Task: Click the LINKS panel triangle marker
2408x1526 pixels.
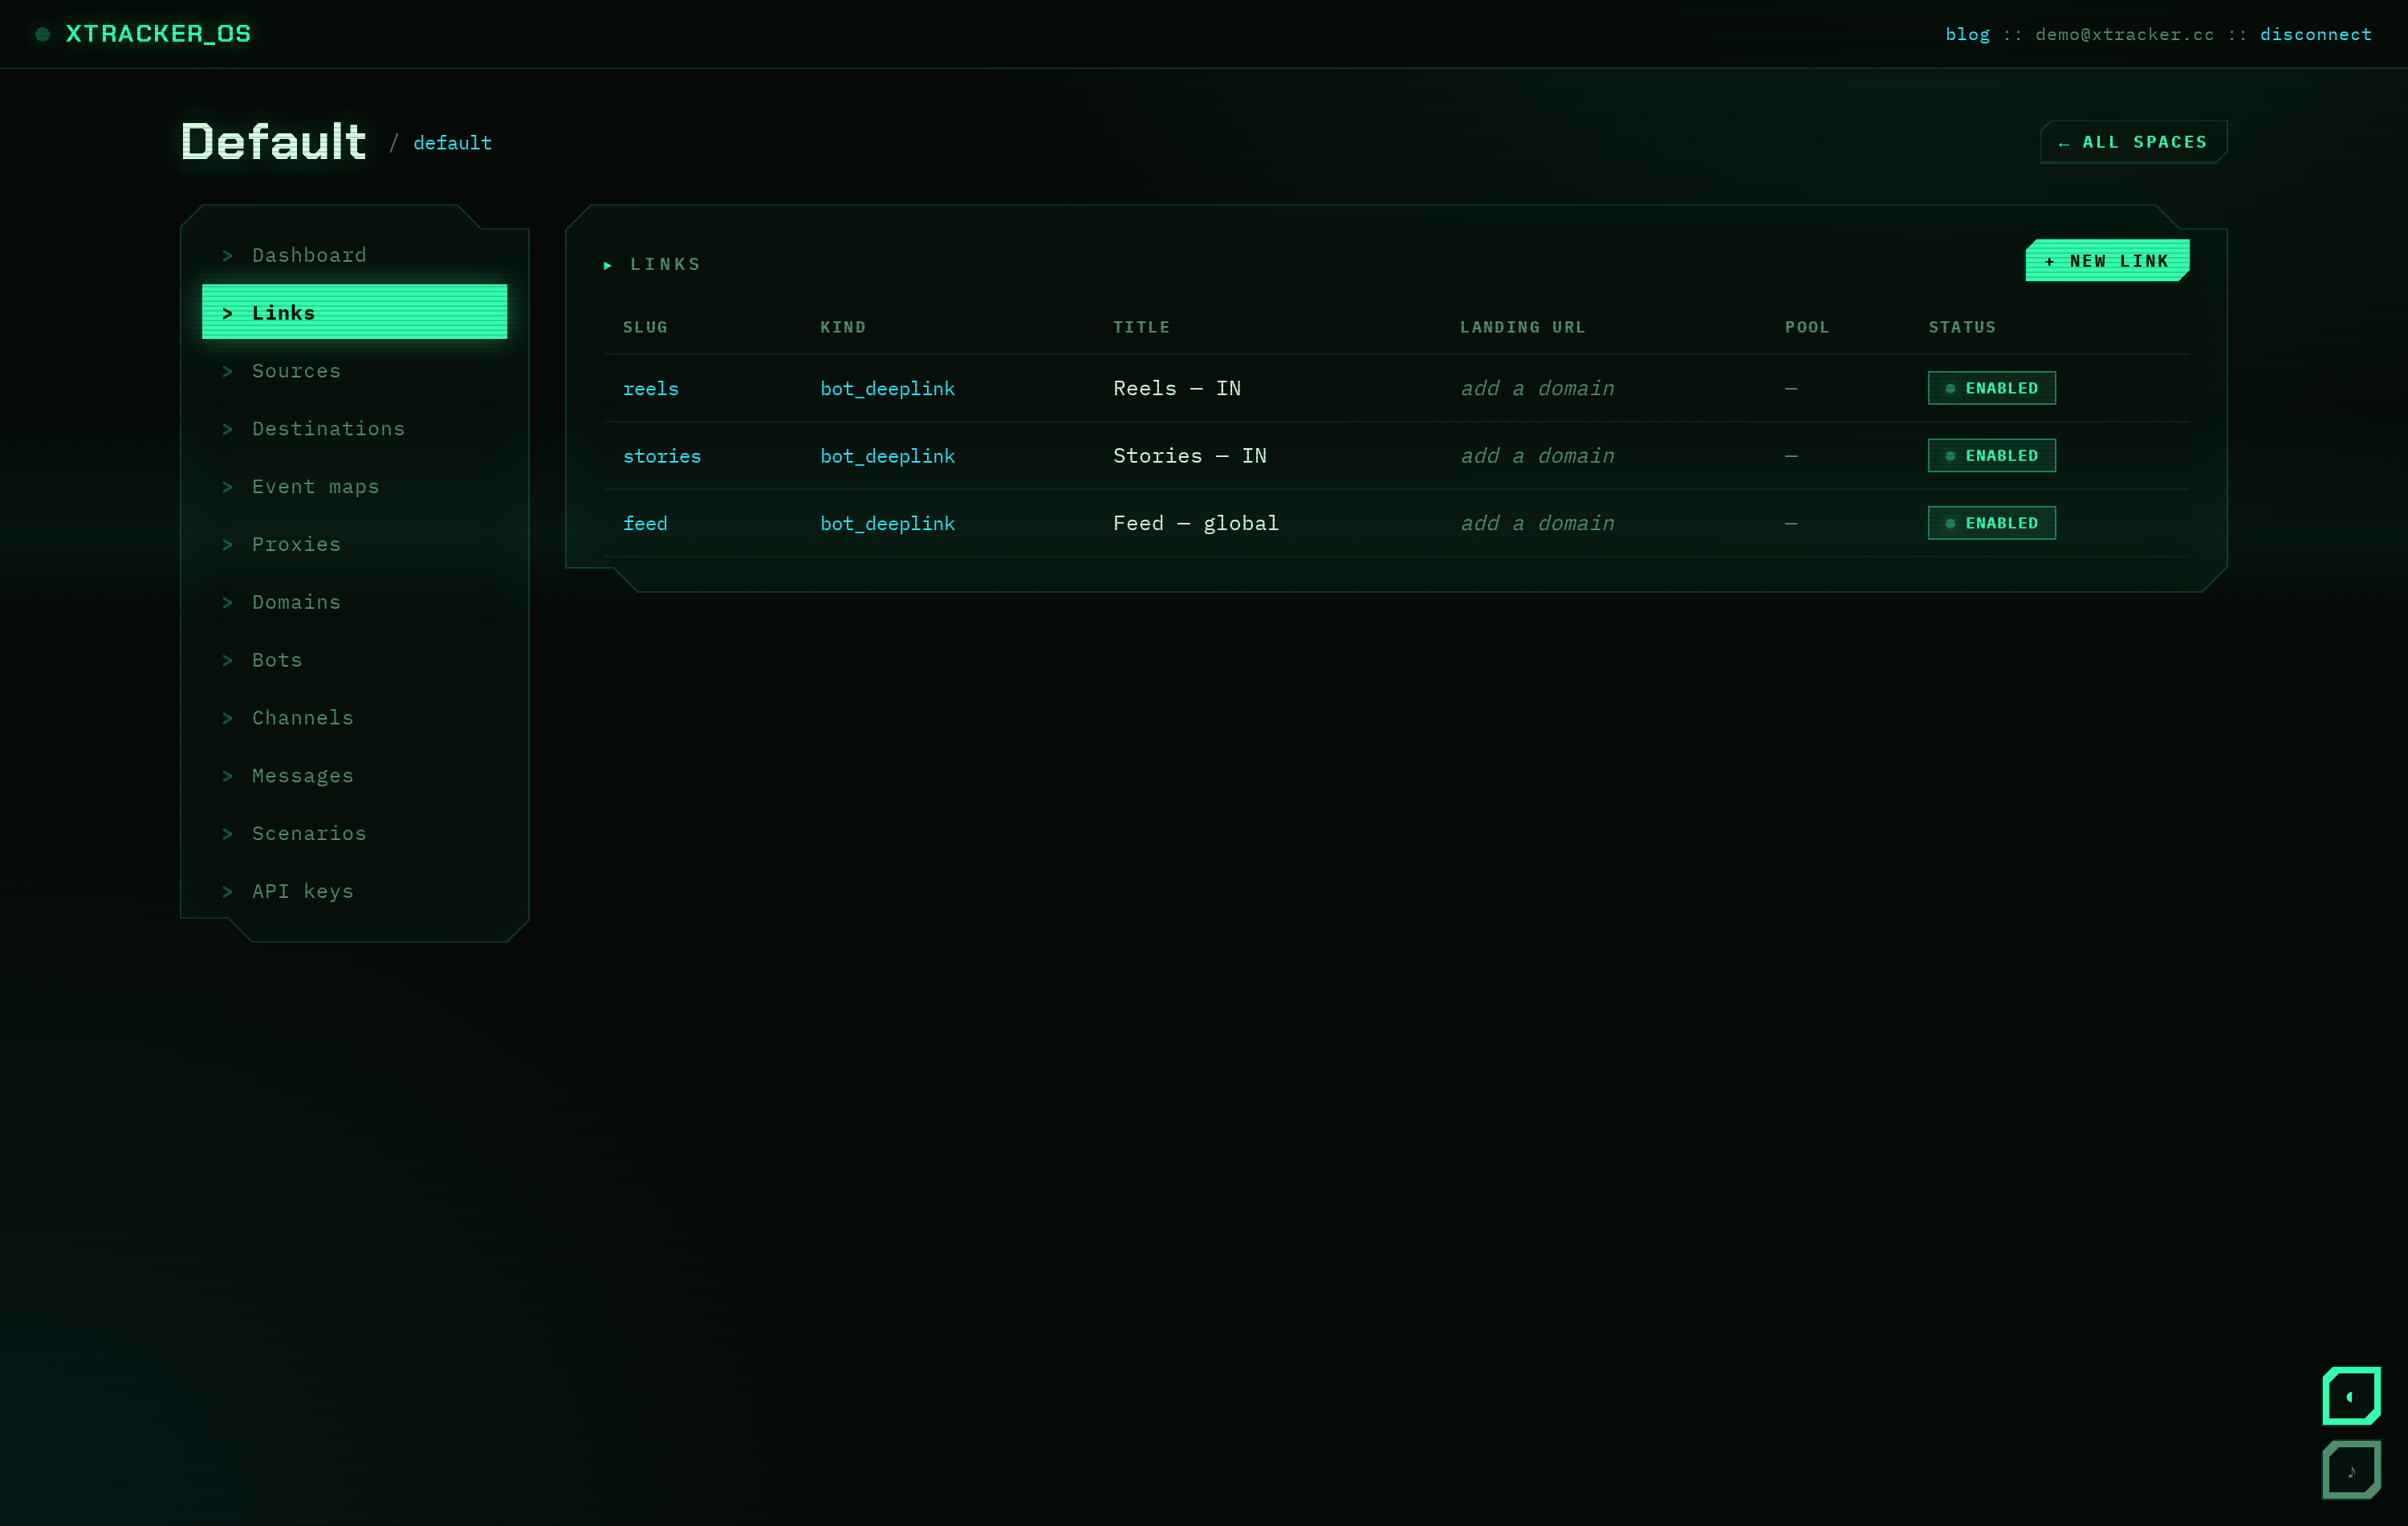Action: [x=607, y=265]
